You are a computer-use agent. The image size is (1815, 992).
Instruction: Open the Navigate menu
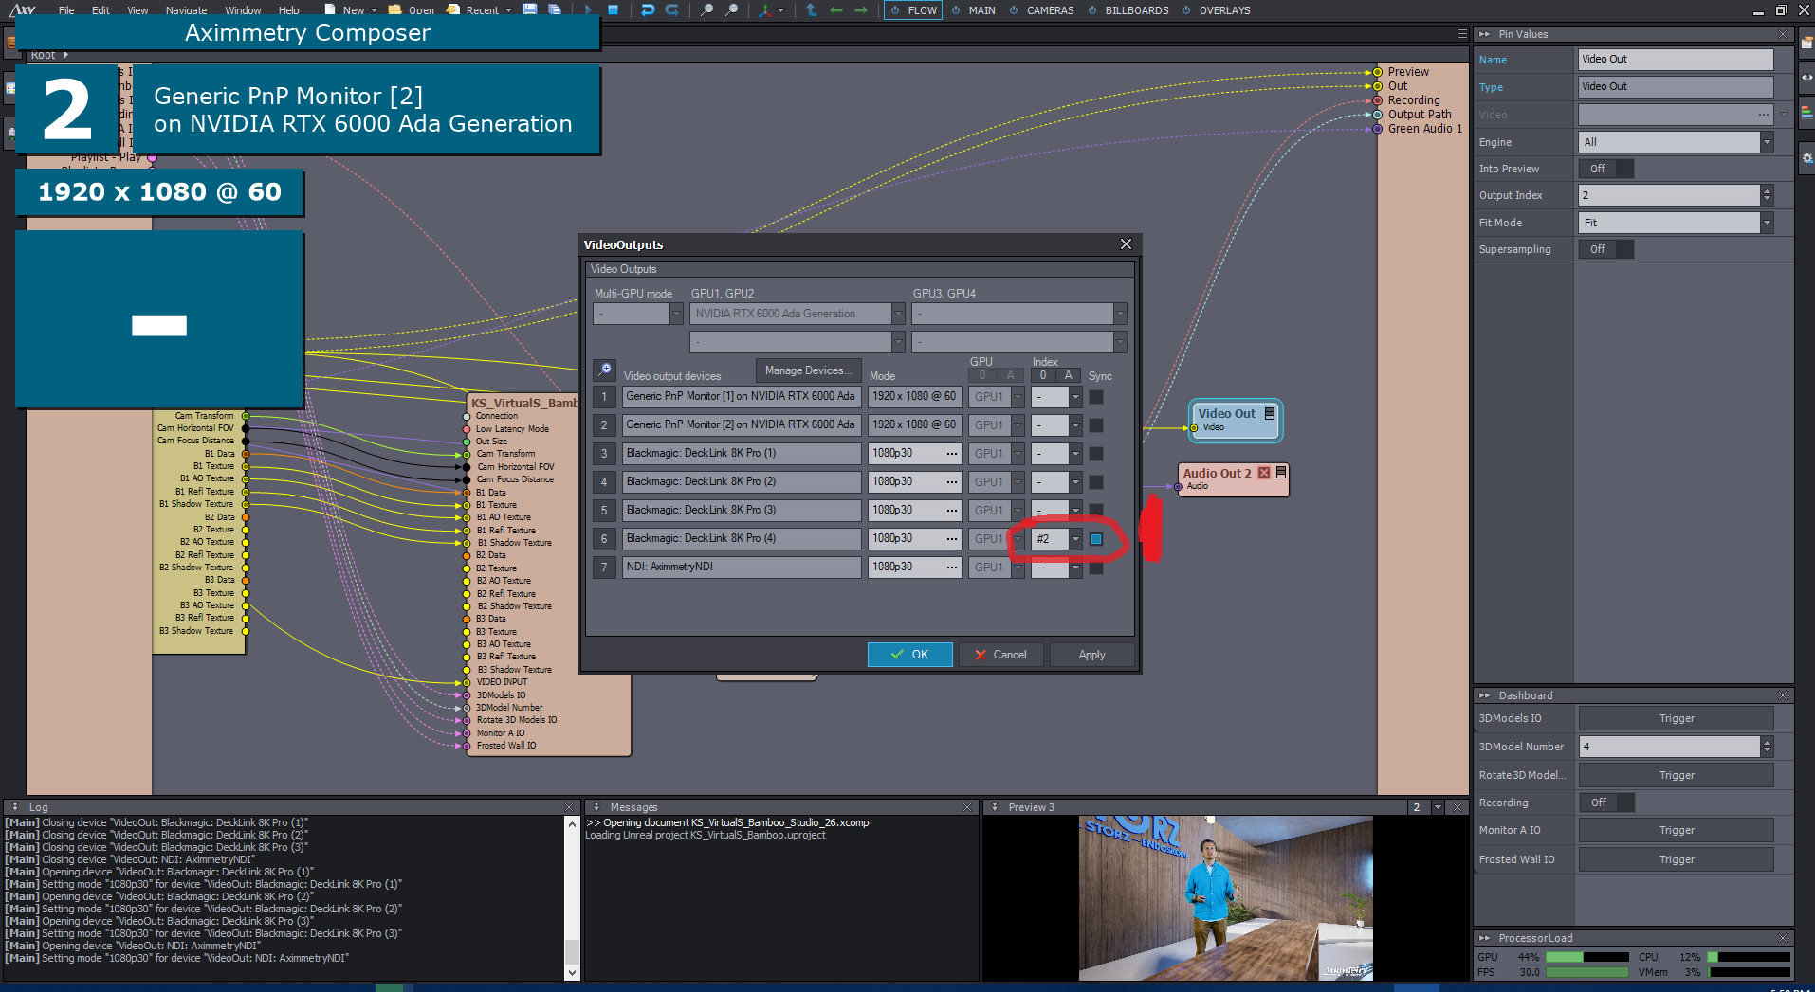point(186,10)
